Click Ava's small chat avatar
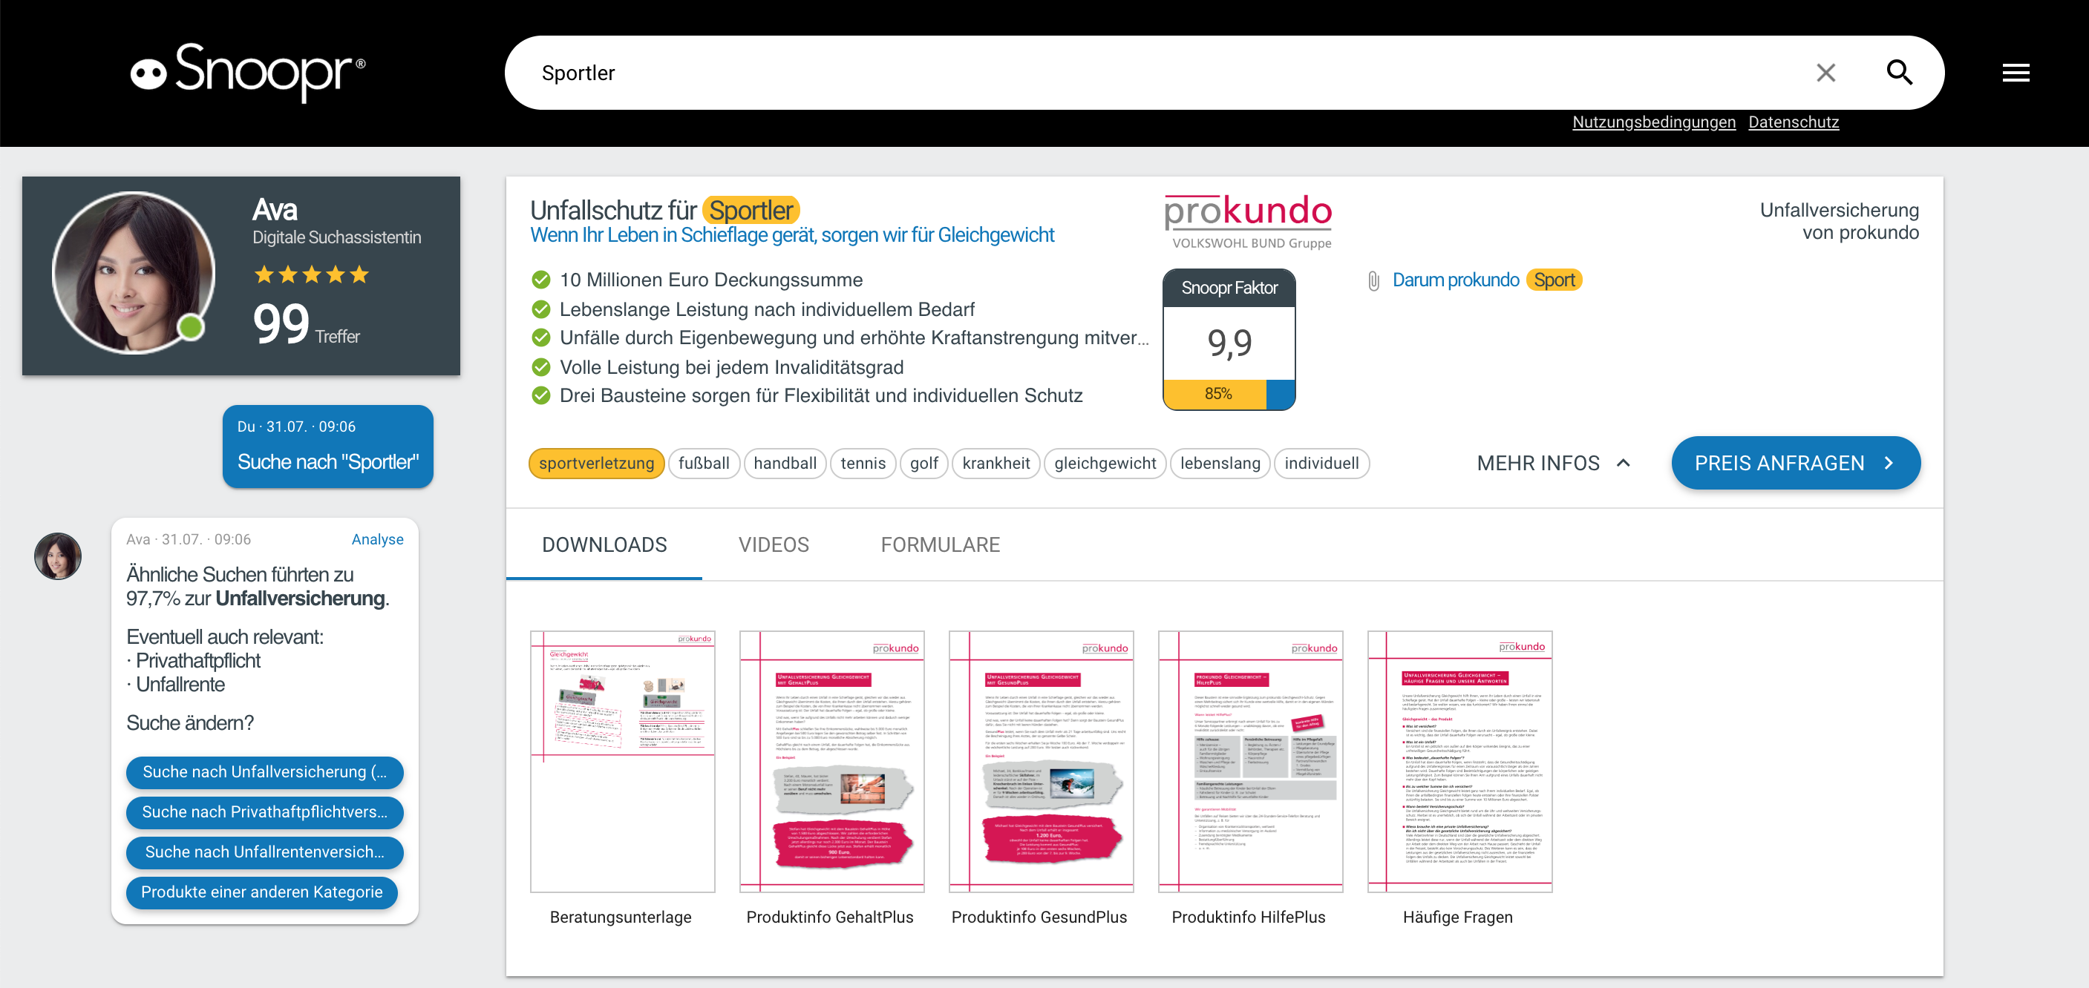2089x988 pixels. tap(58, 556)
